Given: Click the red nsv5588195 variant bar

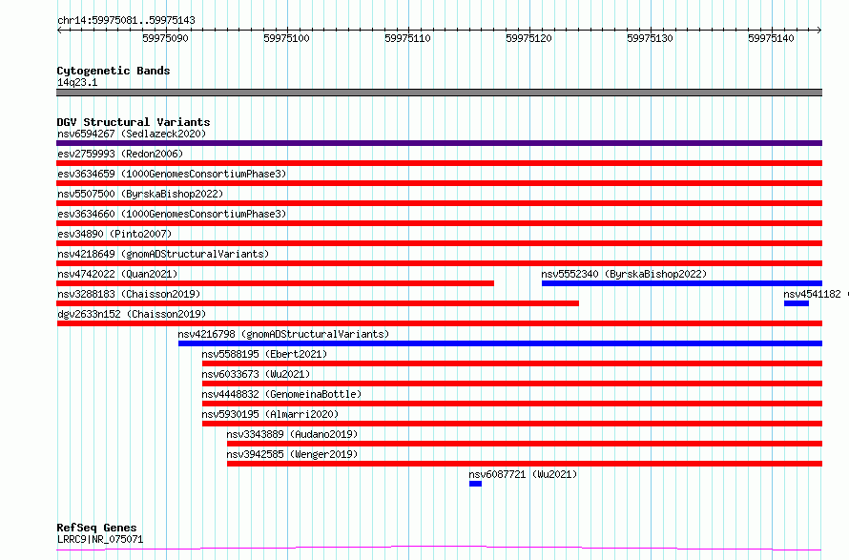Looking at the screenshot, I should [x=512, y=363].
